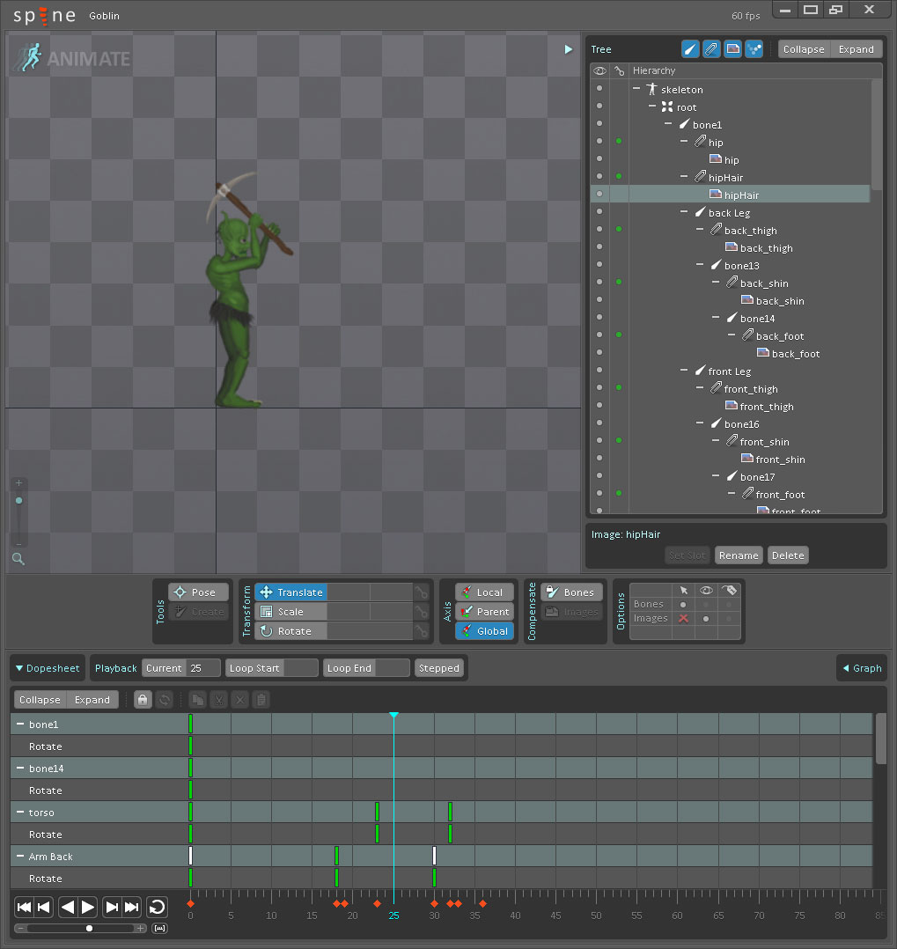897x949 pixels.
Task: Toggle the bones filter icon in Tree
Action: (690, 49)
